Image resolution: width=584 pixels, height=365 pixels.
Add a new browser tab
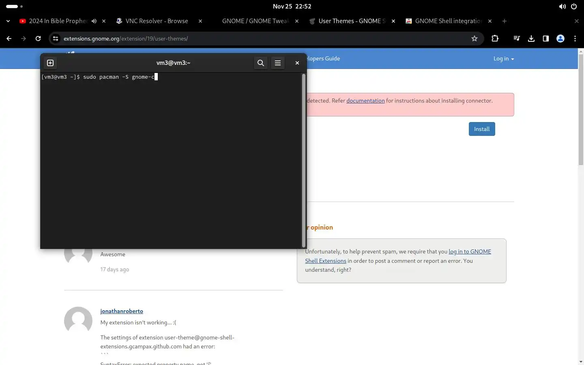coord(505,21)
